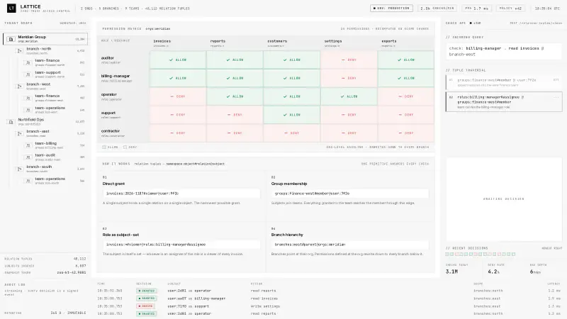Select the operator role row header
The height and width of the screenshot is (319, 567).
[x=123, y=96]
